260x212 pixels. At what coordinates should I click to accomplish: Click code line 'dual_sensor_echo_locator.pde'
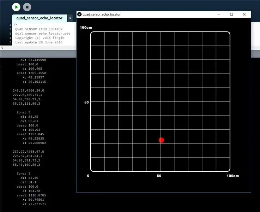[43, 34]
